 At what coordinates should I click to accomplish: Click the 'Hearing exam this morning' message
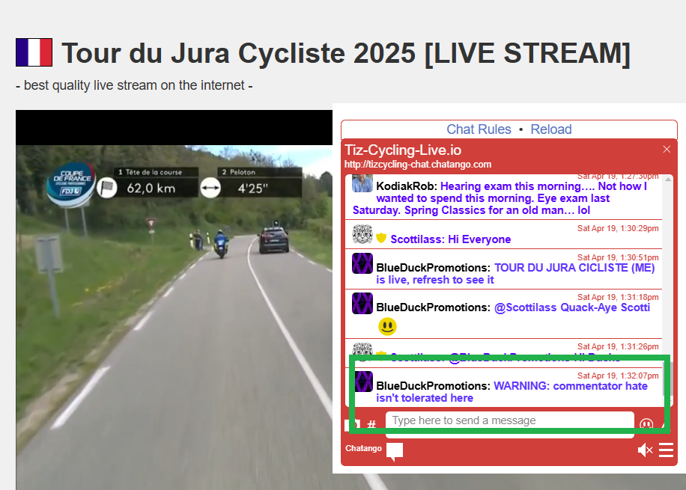500,198
